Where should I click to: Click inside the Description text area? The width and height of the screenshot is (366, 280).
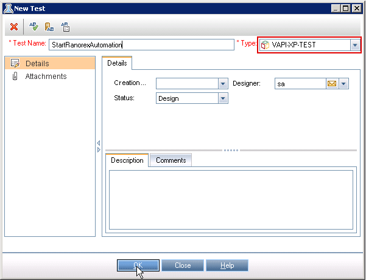click(x=231, y=200)
